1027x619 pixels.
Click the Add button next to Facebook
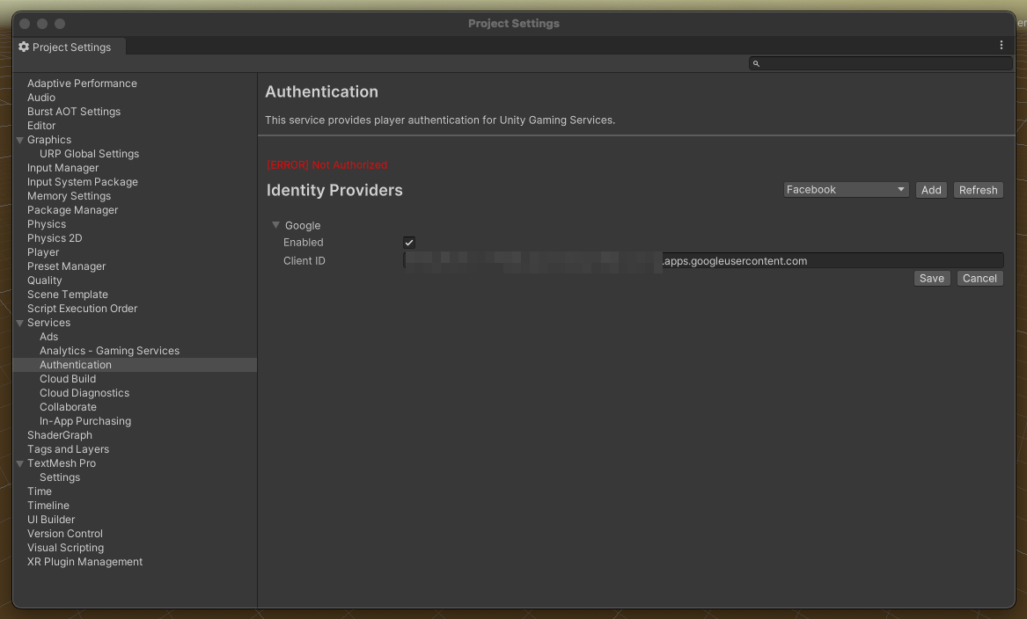tap(930, 189)
